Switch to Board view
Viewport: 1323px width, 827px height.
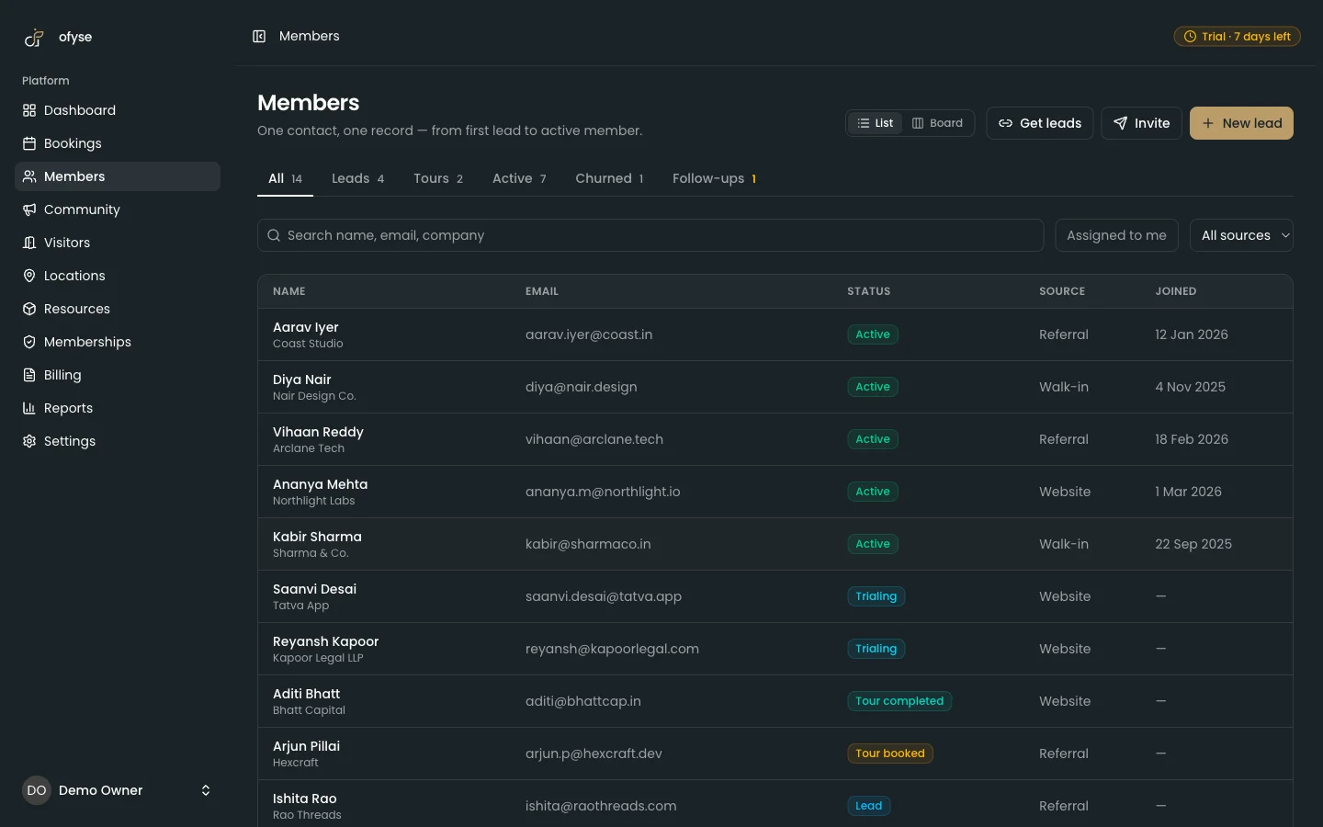coord(937,123)
